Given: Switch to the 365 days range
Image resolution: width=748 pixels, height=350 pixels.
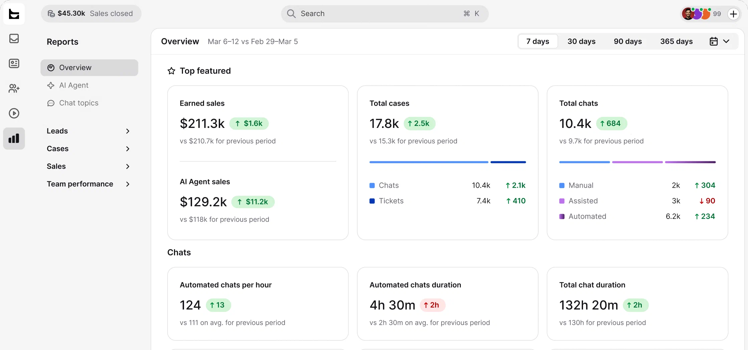Looking at the screenshot, I should click(x=676, y=41).
